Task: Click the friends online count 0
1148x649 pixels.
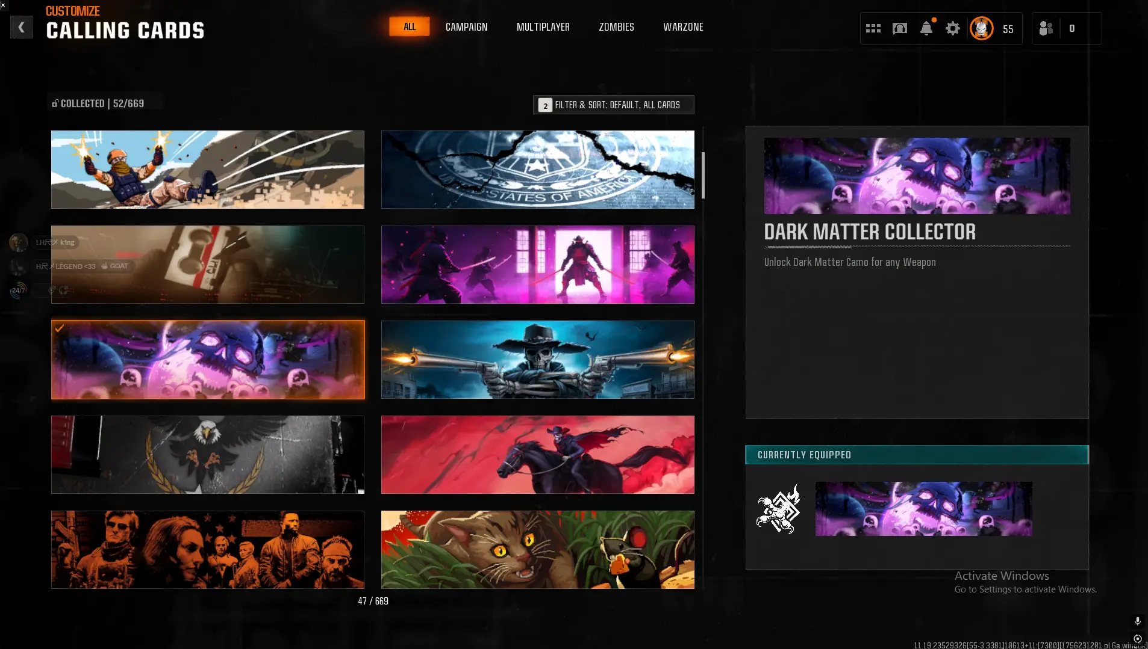Action: click(x=1072, y=28)
